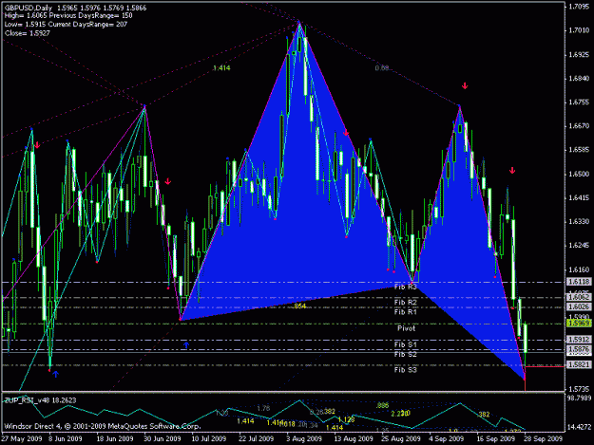
Task: Click the 4 Sep 2009 date label
Action: [x=447, y=438]
